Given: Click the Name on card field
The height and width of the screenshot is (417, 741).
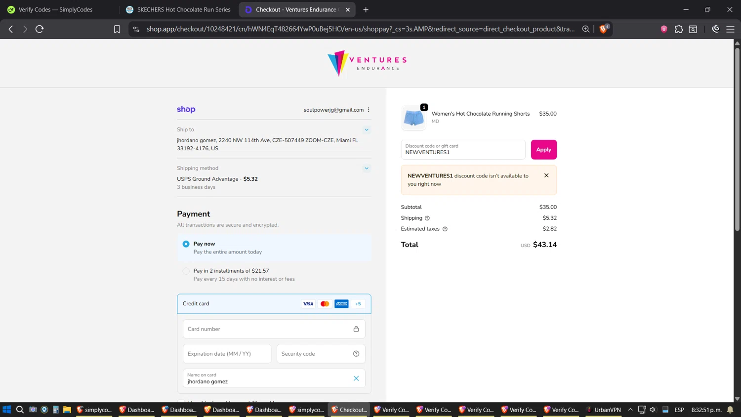Looking at the screenshot, I should 274,378.
